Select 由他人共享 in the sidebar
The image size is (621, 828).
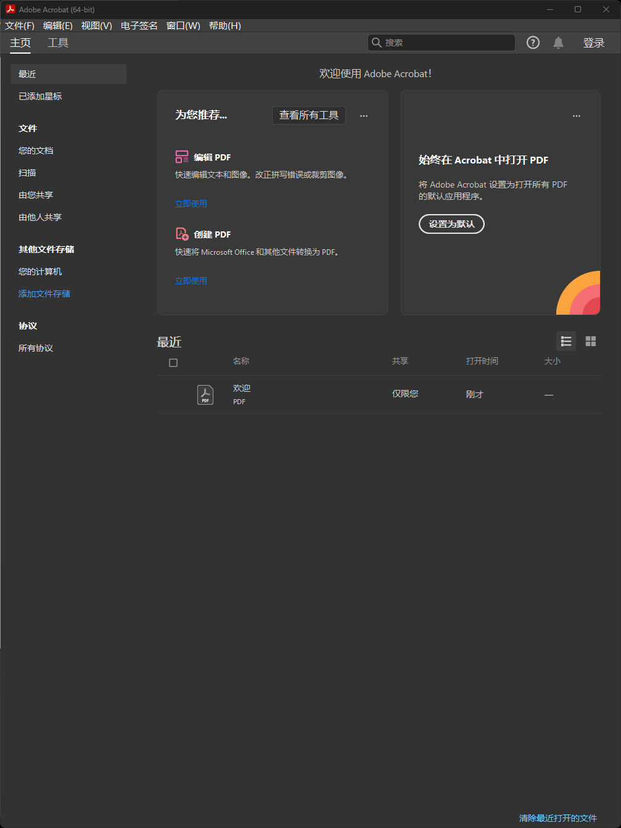(x=40, y=217)
